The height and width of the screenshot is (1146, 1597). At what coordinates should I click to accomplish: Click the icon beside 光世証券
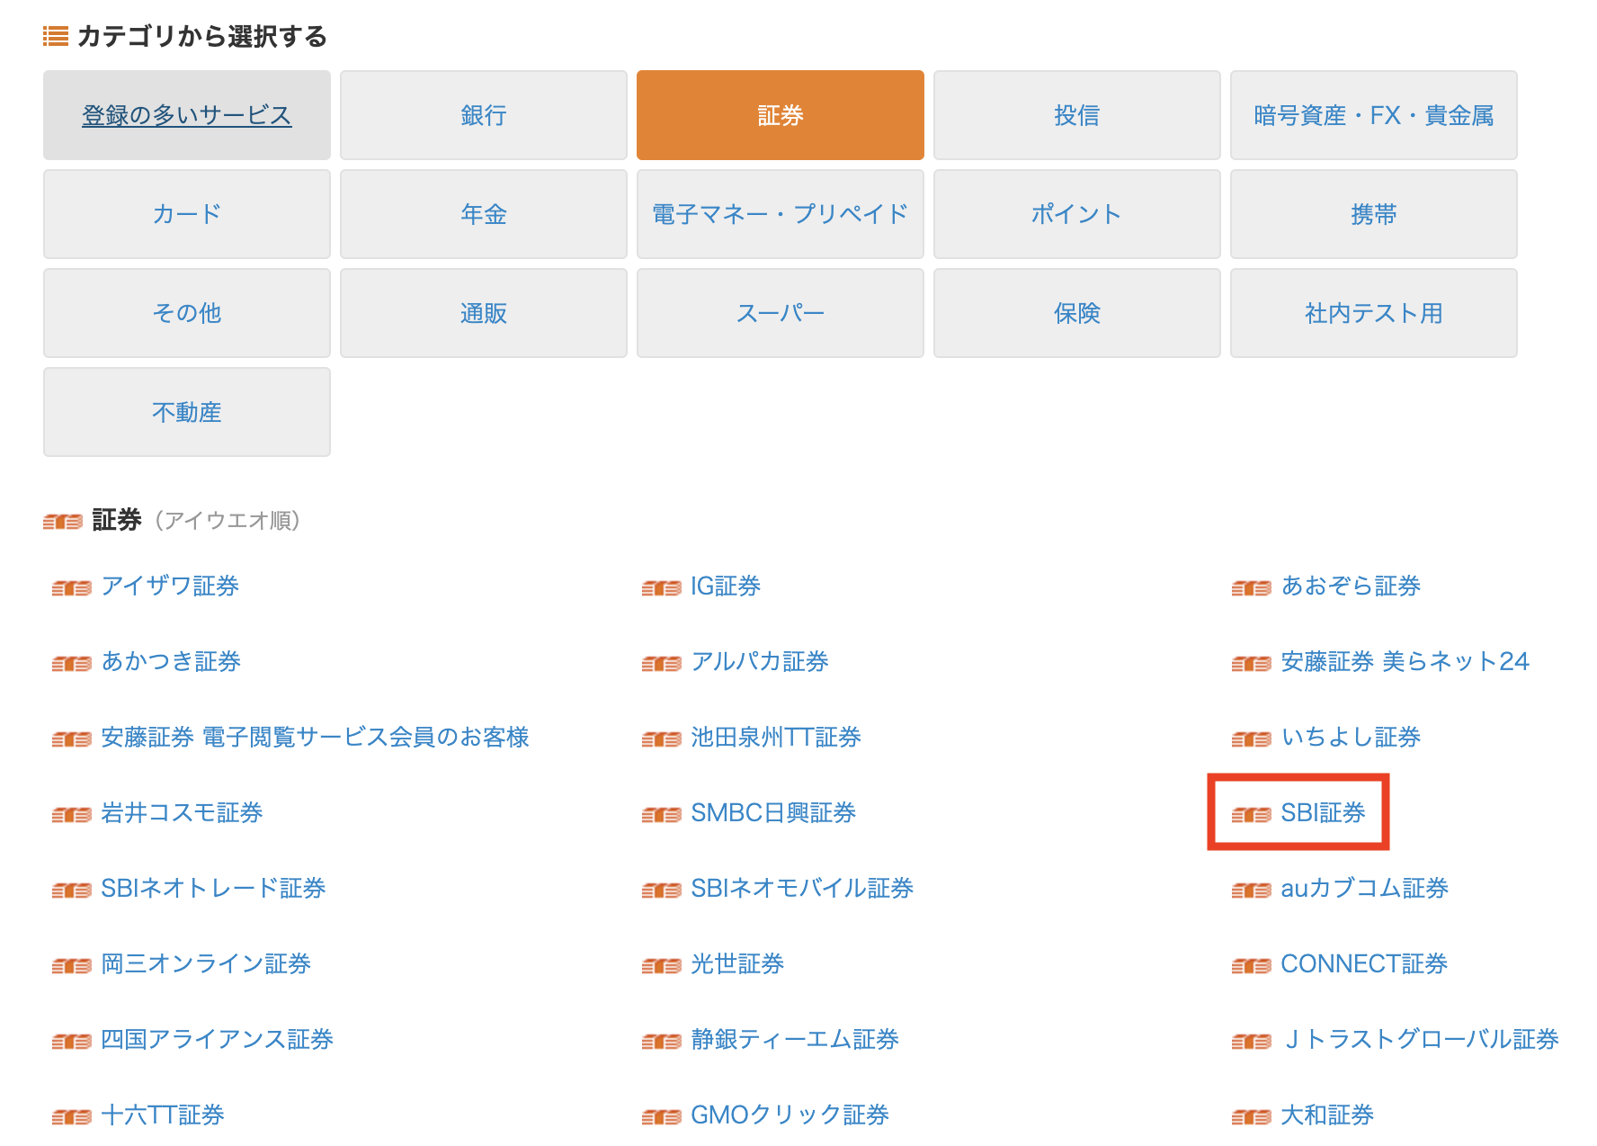coord(662,966)
